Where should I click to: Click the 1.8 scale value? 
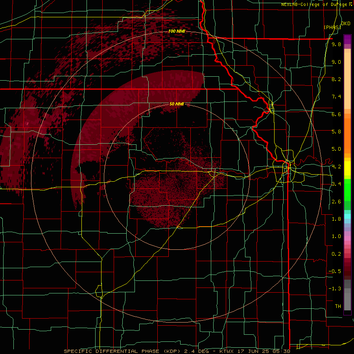coord(336,219)
